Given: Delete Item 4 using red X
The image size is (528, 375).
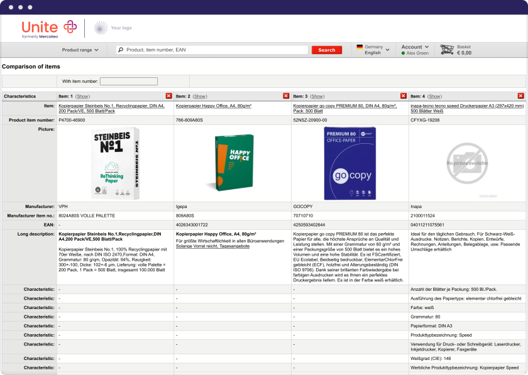Looking at the screenshot, I should [520, 96].
